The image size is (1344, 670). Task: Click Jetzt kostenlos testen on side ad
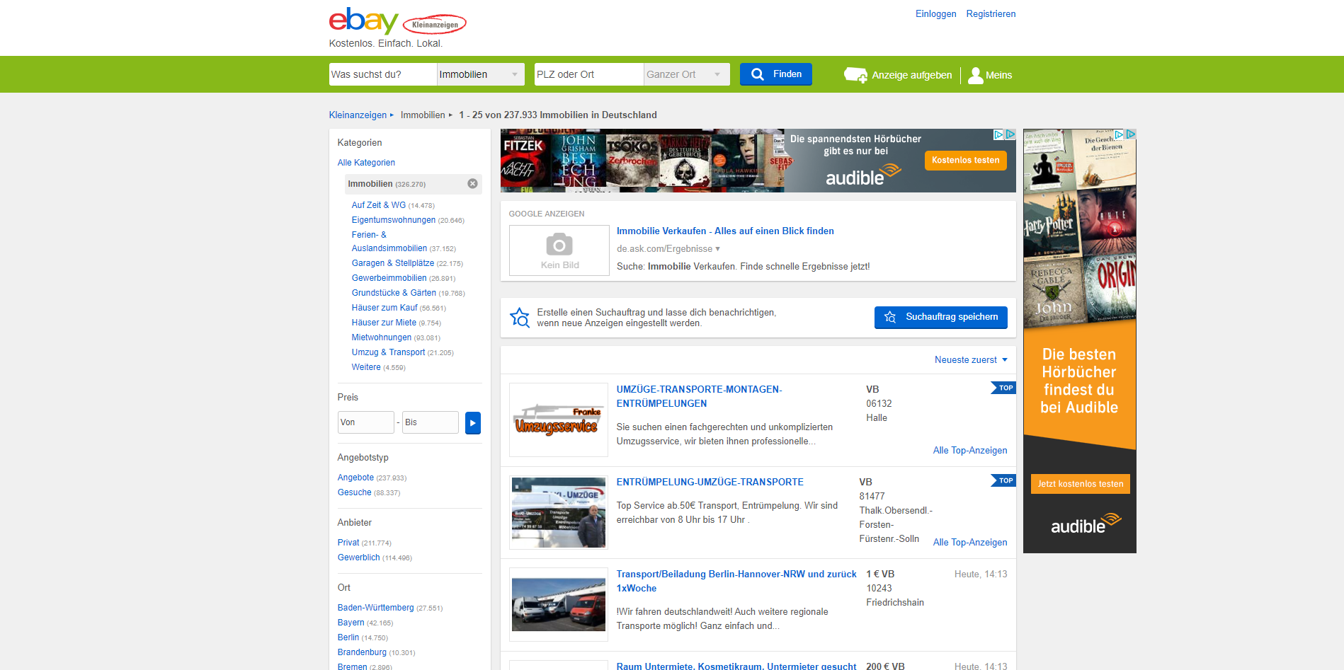click(x=1080, y=484)
